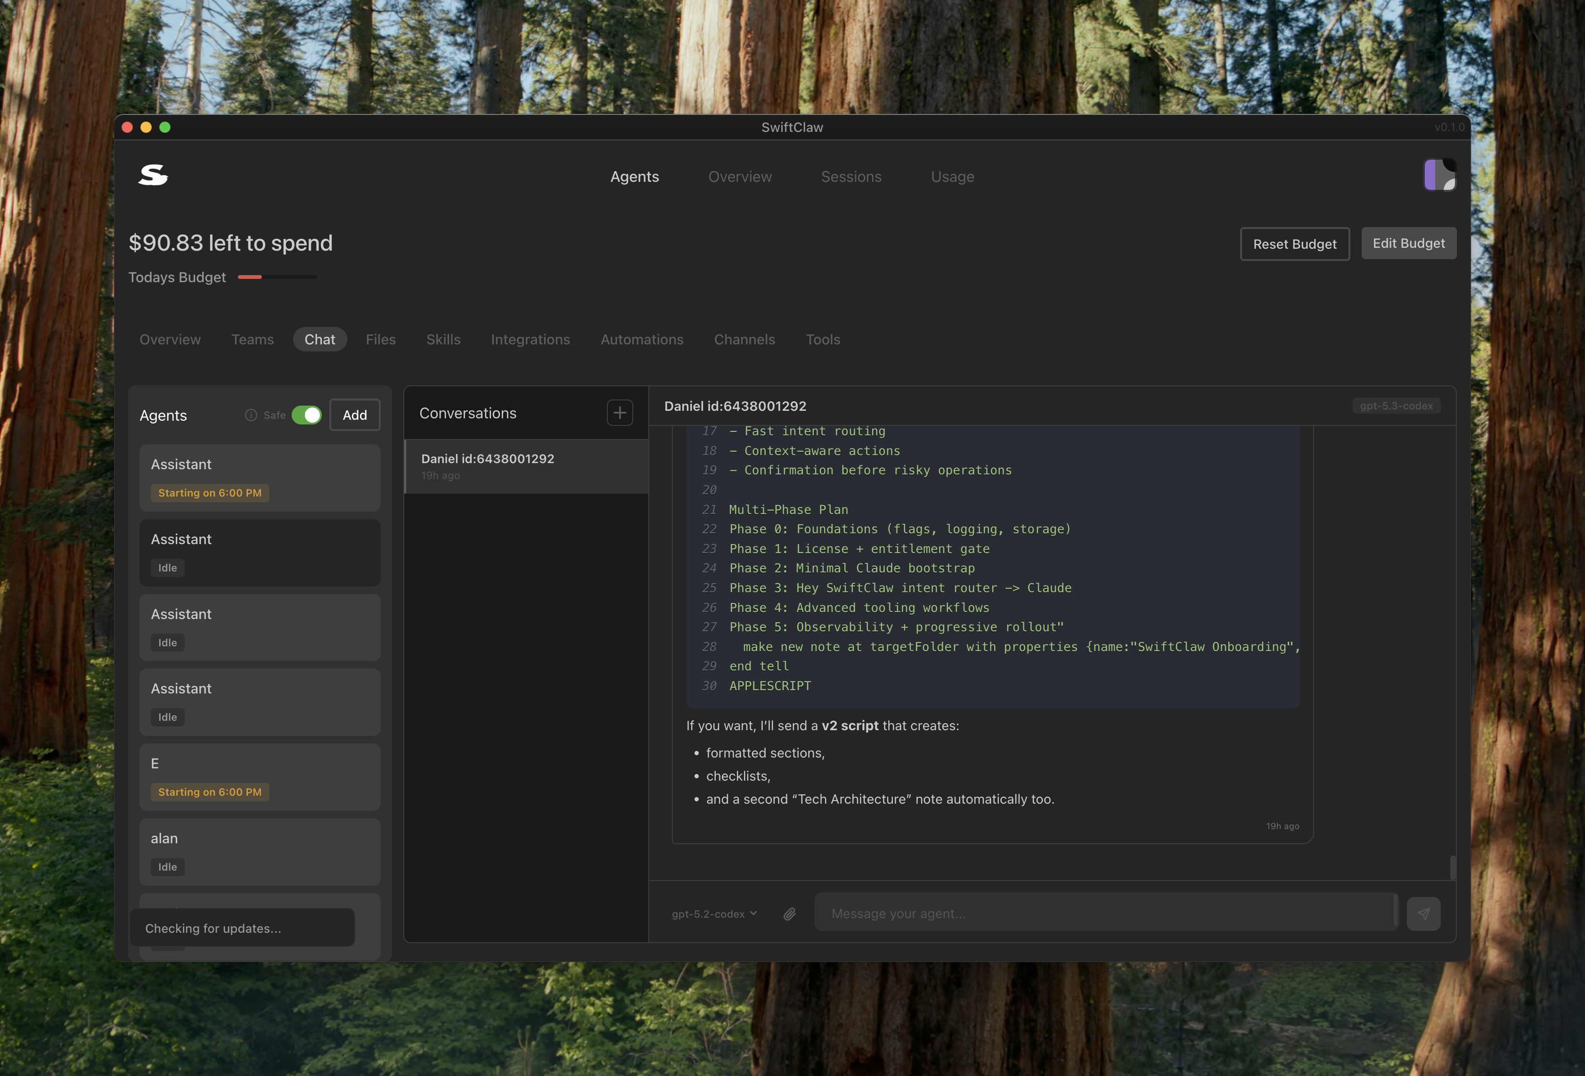The width and height of the screenshot is (1585, 1076).
Task: Open the Tools sub-tab
Action: [823, 340]
